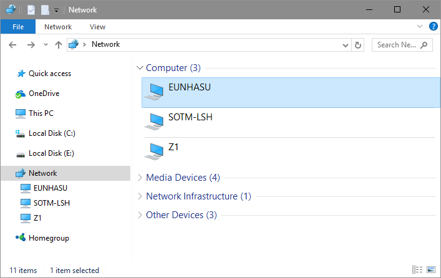Click the Search Network input field
Viewport: 441px width, 278px height.
(x=397, y=45)
